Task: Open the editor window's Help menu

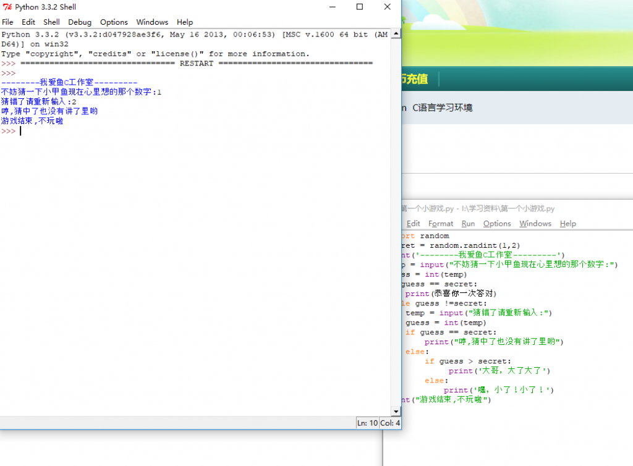Action: pyautogui.click(x=567, y=224)
